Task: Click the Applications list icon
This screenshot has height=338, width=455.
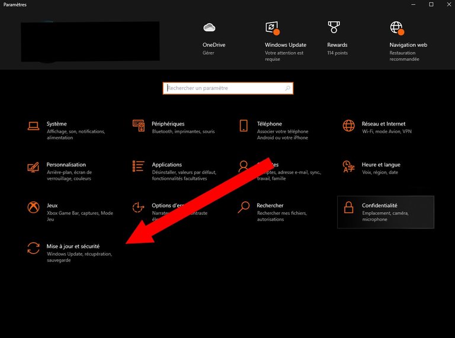Action: pyautogui.click(x=139, y=166)
